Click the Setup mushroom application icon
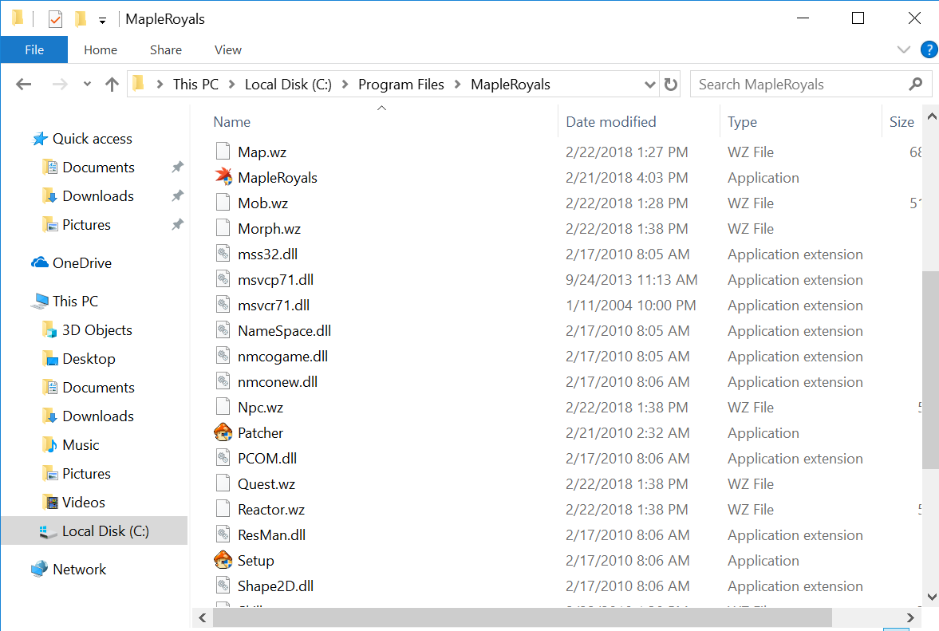 pos(223,560)
